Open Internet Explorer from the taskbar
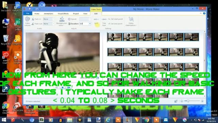 pyautogui.click(x=108, y=120)
